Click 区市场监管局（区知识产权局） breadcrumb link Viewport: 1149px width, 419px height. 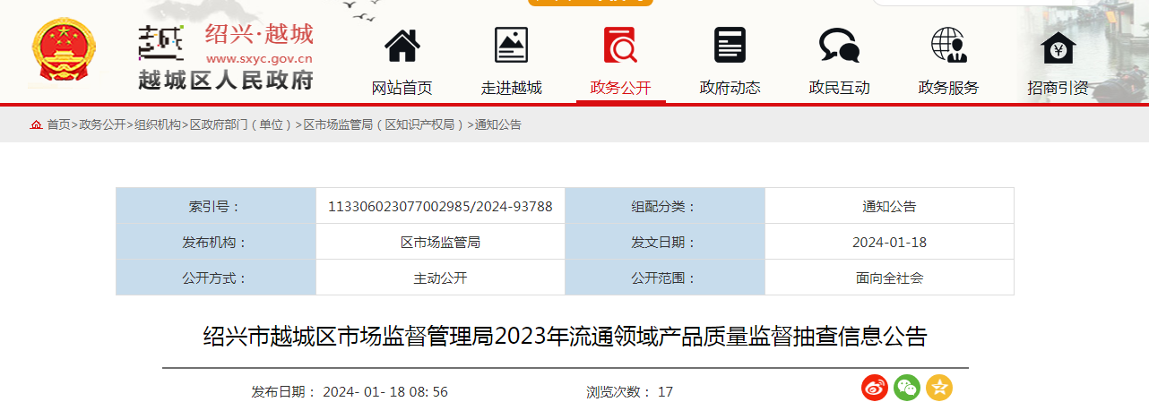pyautogui.click(x=385, y=125)
